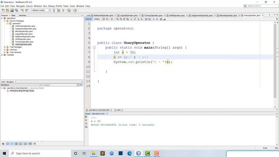Viewport: 279px width, 157px height.
Task: Click the Clean and Build icon
Action: click(58, 10)
